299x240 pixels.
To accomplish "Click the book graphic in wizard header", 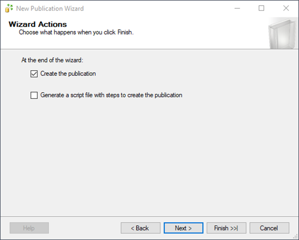I will (283, 33).
